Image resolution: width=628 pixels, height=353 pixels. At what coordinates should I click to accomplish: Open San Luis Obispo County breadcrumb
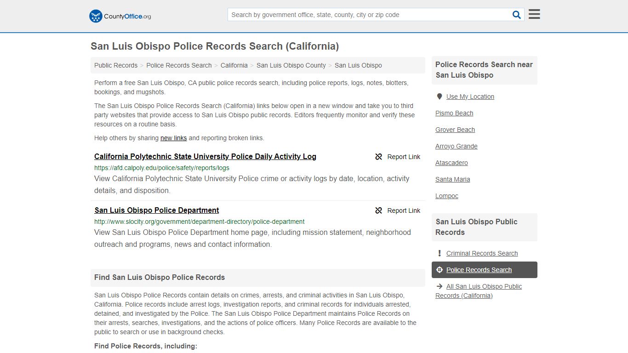[x=291, y=65]
